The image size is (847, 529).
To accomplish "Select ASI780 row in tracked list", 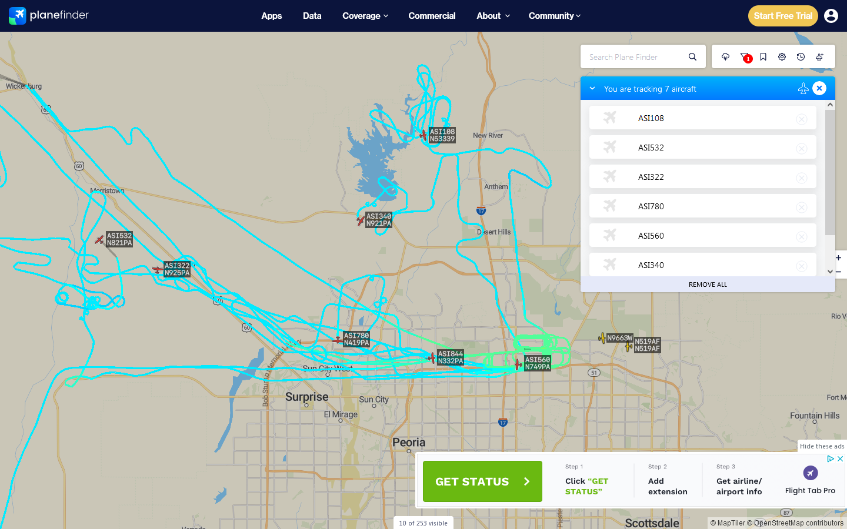I will (x=703, y=206).
